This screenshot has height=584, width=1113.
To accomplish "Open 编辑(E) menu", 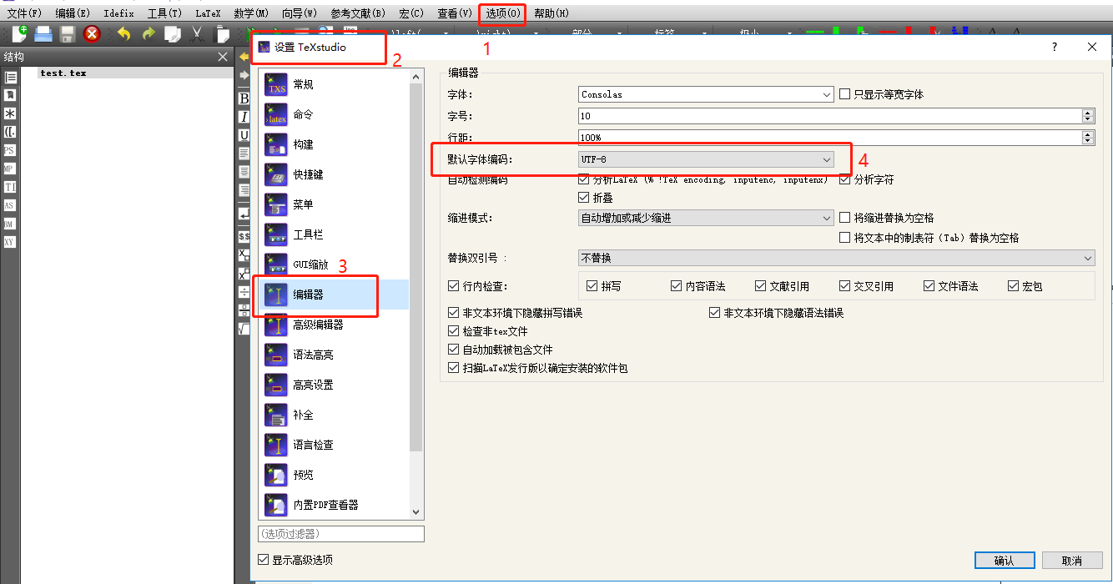I will click(73, 13).
